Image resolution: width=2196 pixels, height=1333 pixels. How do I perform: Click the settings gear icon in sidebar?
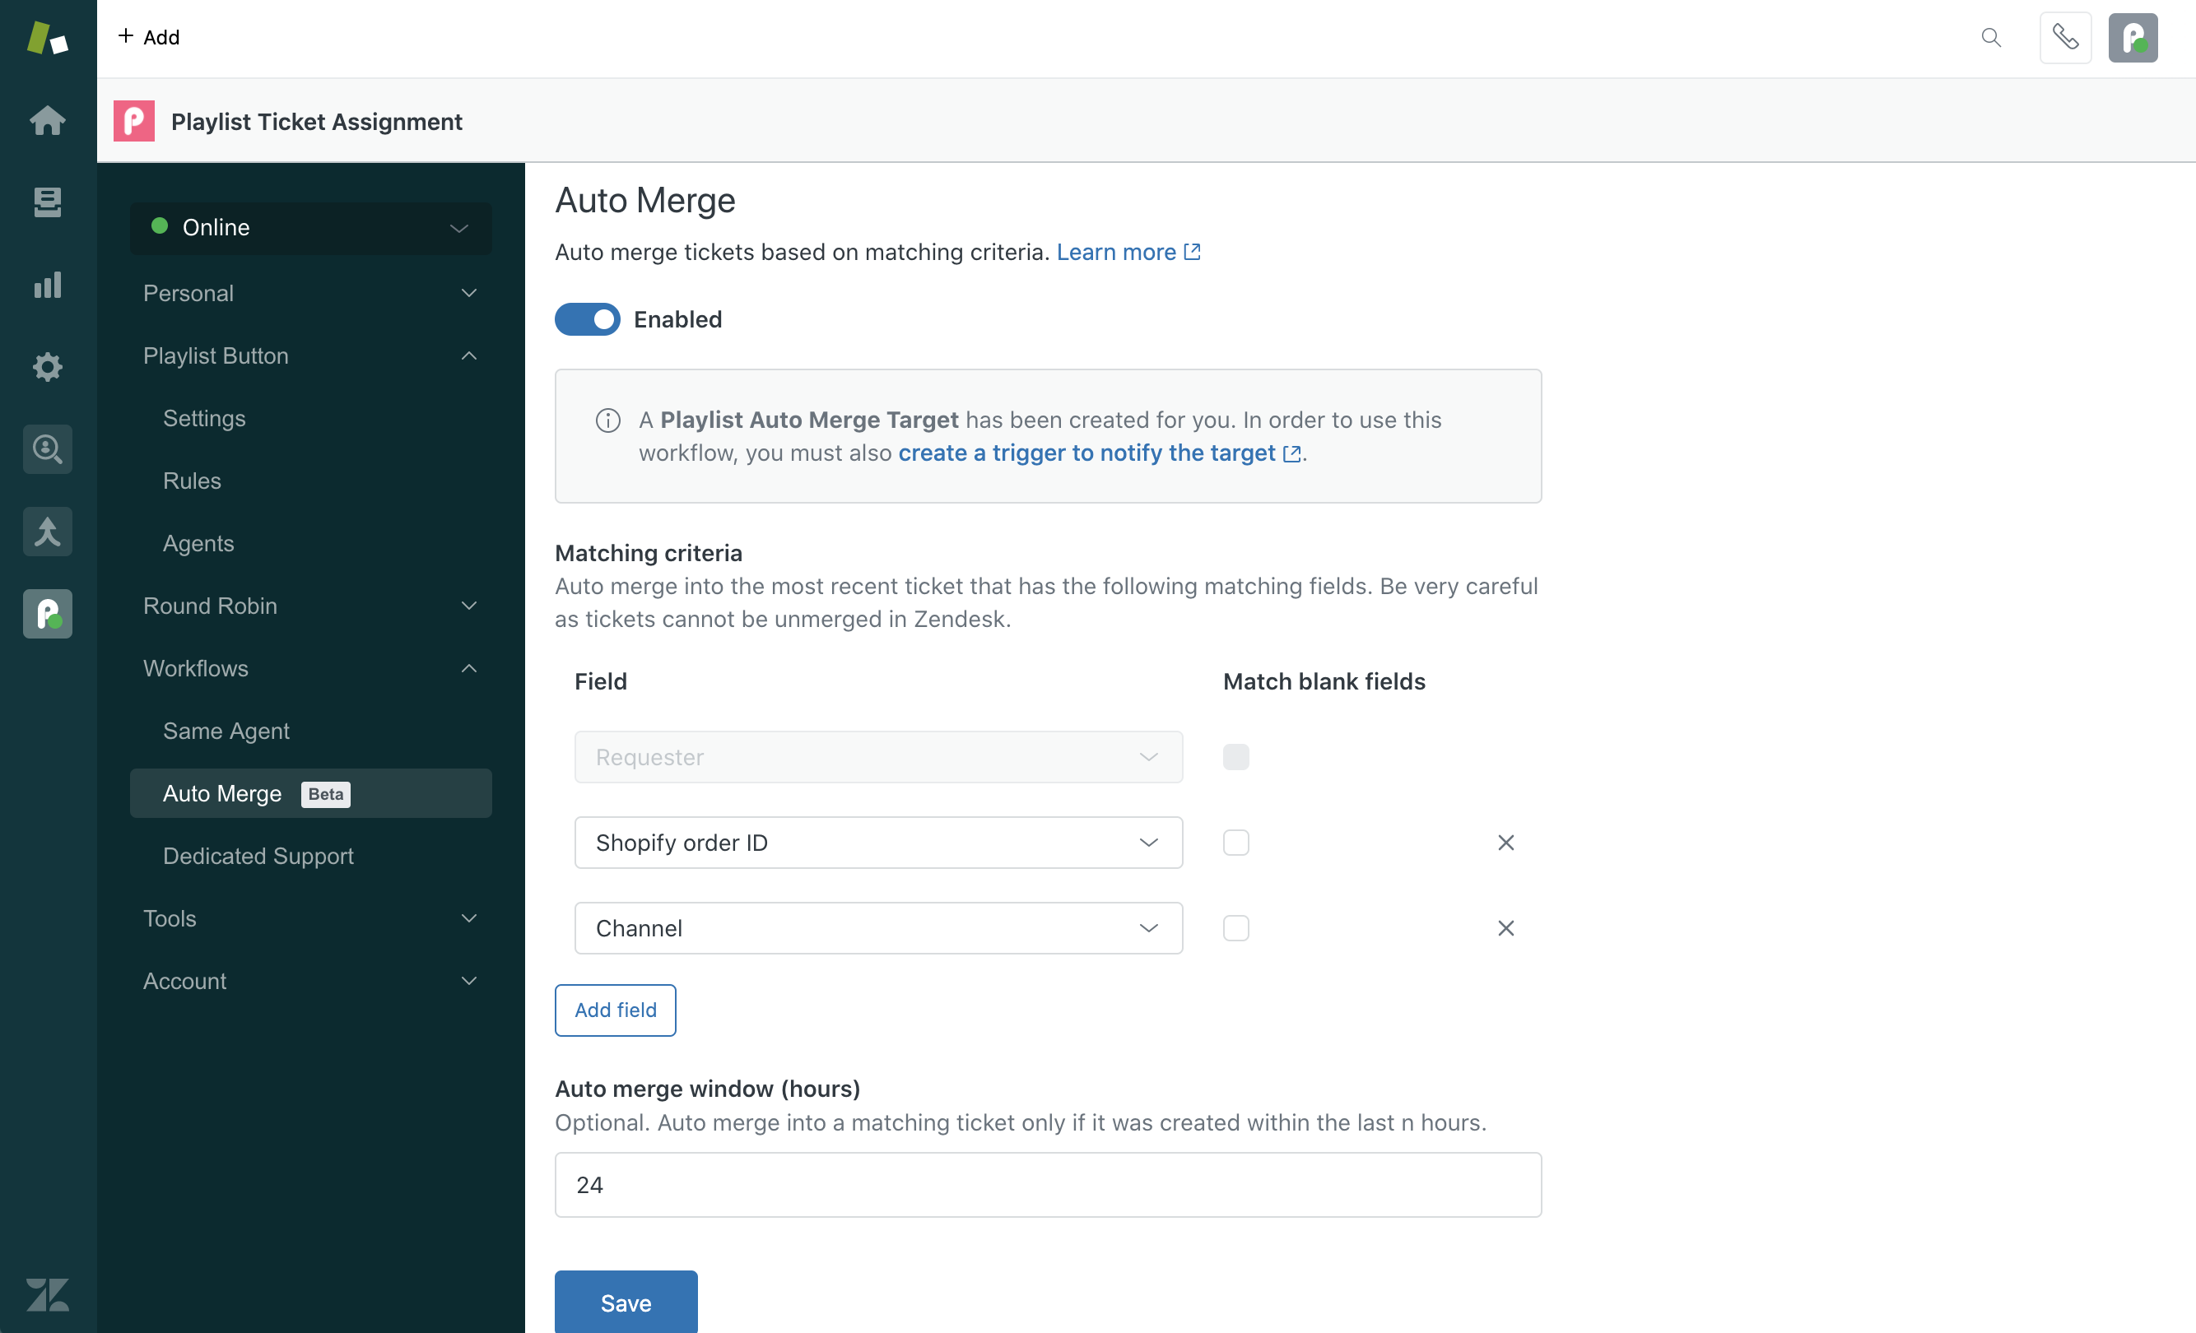45,365
